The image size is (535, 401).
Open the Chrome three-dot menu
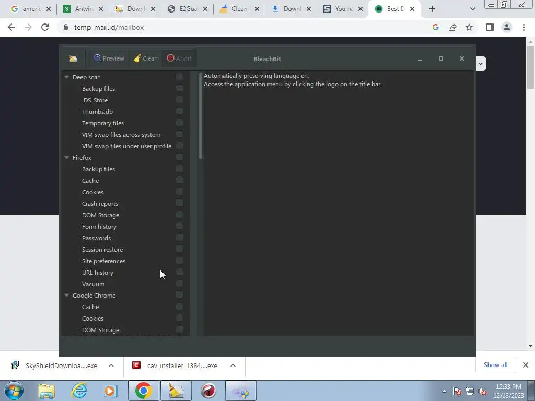click(524, 27)
